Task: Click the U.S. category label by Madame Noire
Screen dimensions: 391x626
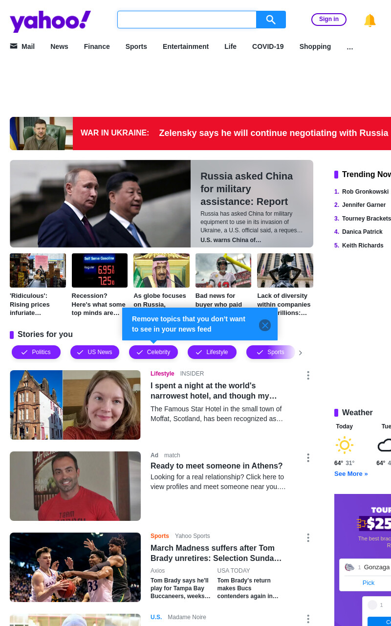Action: pos(156,617)
